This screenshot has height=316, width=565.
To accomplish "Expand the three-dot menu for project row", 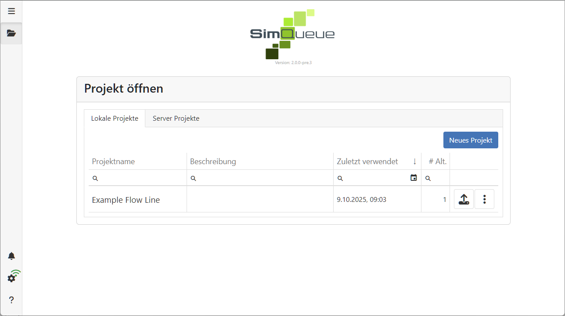I will point(484,199).
